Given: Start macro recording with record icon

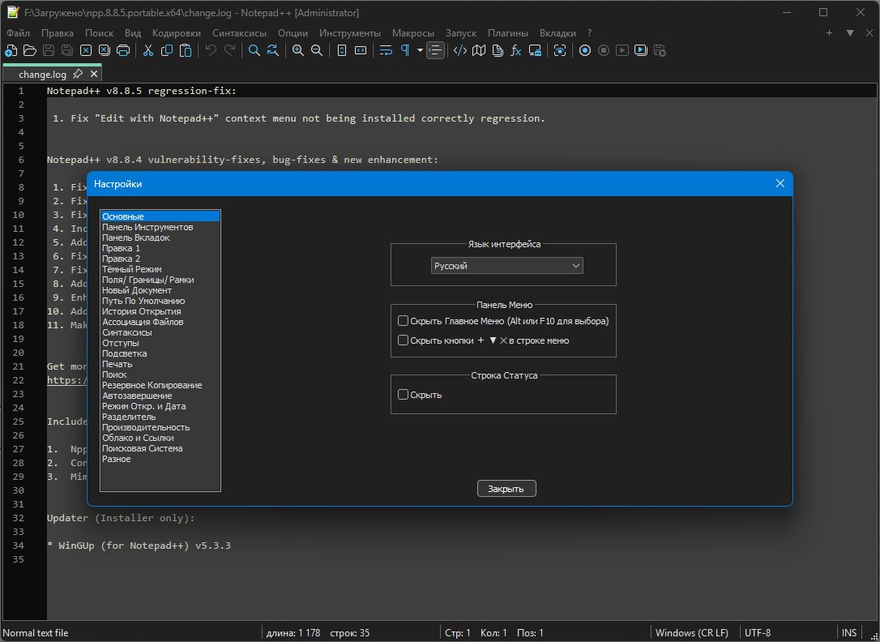Looking at the screenshot, I should click(x=584, y=50).
